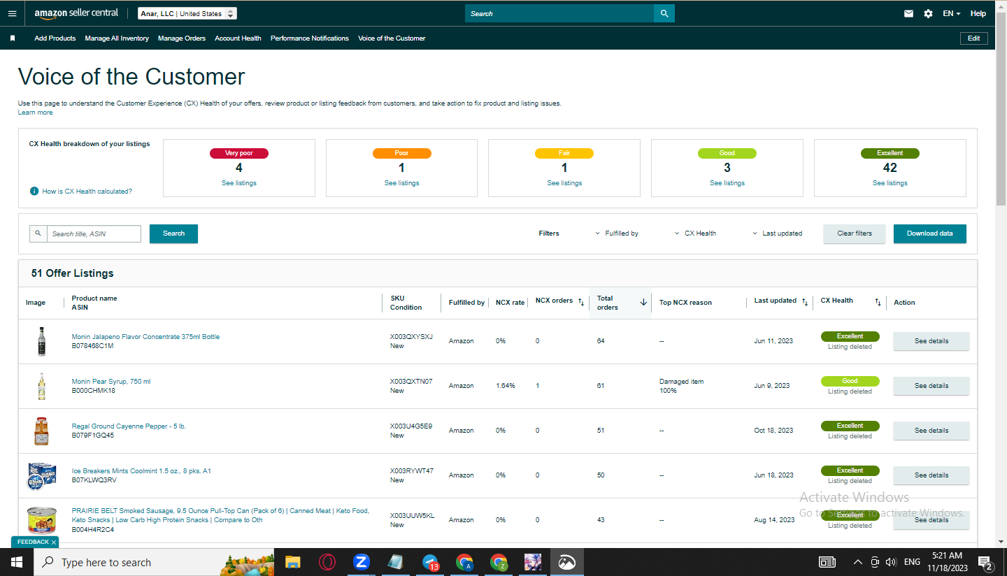Screen dimensions: 1007x576
Task: See listings under Good
Action: tap(727, 183)
